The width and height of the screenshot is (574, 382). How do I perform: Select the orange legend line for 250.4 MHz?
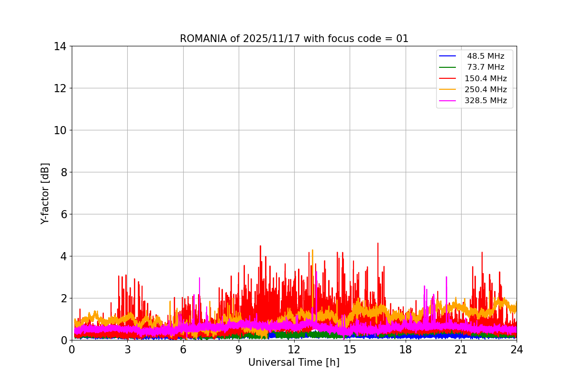coord(448,89)
